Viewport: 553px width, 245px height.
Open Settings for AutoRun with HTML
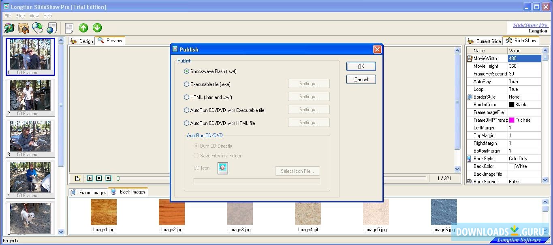[309, 122]
